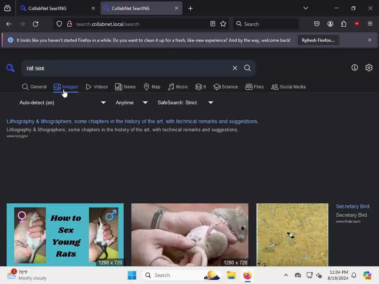Viewport: 379px width, 284px height.
Task: Open Extensions puzzle icon
Action: pyautogui.click(x=343, y=24)
